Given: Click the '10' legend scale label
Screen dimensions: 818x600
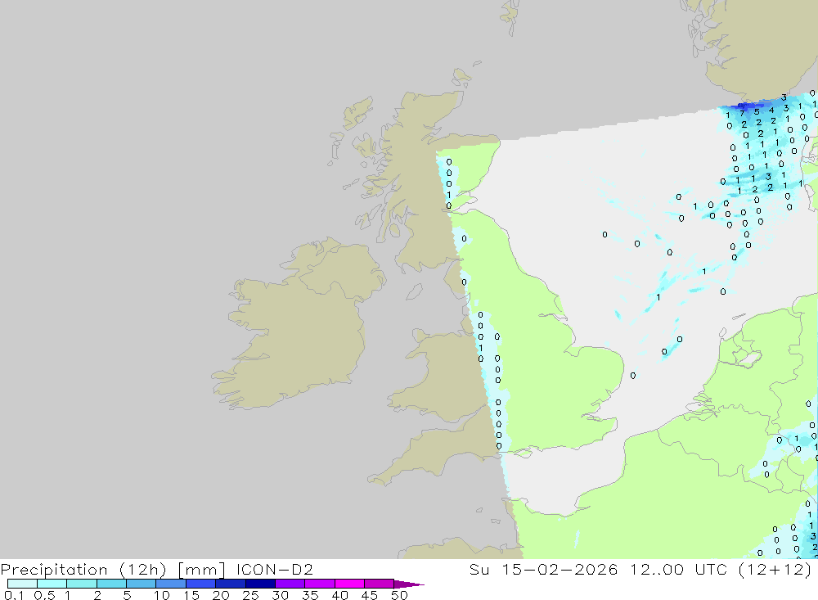Looking at the screenshot, I should pos(162,595).
